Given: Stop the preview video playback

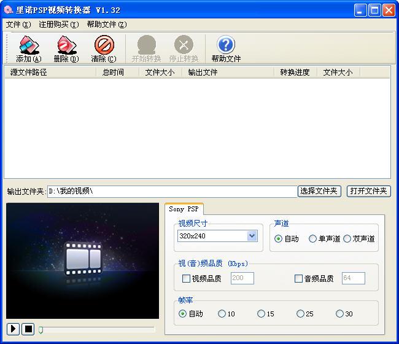Looking at the screenshot, I should click(28, 329).
